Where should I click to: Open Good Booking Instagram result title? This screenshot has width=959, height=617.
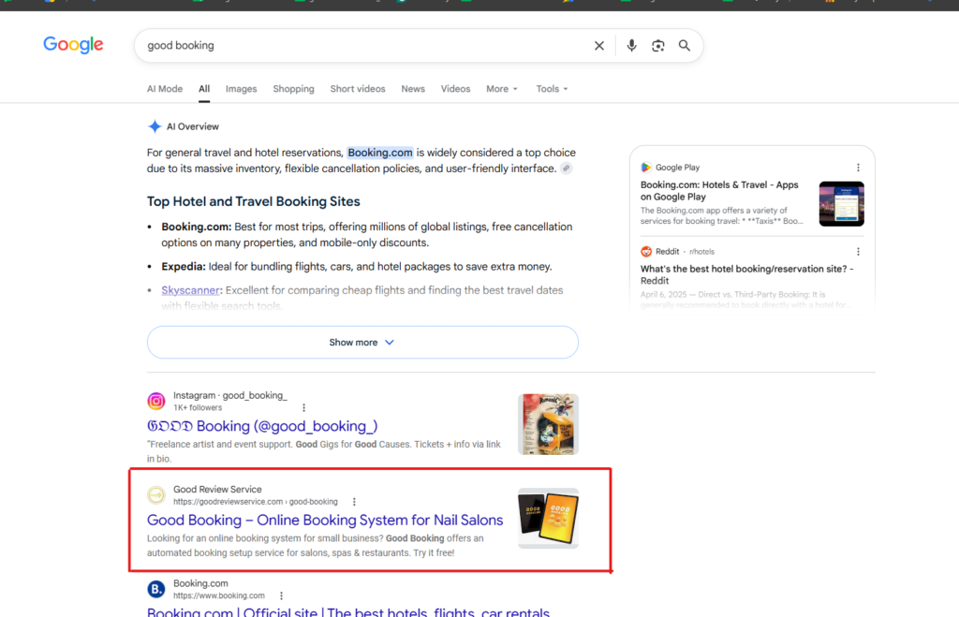pyautogui.click(x=262, y=426)
